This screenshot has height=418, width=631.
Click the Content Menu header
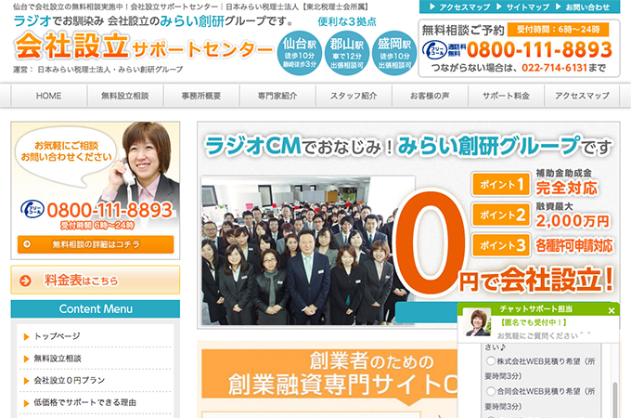[96, 309]
